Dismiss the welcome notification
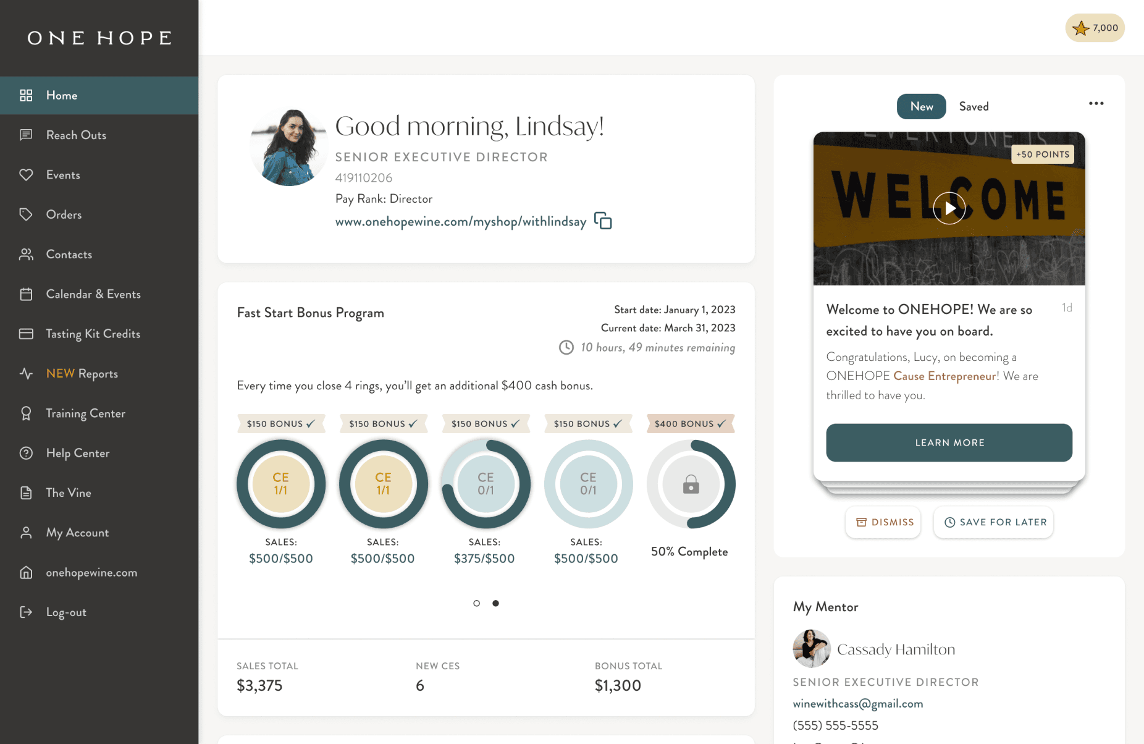1144x744 pixels. tap(883, 522)
